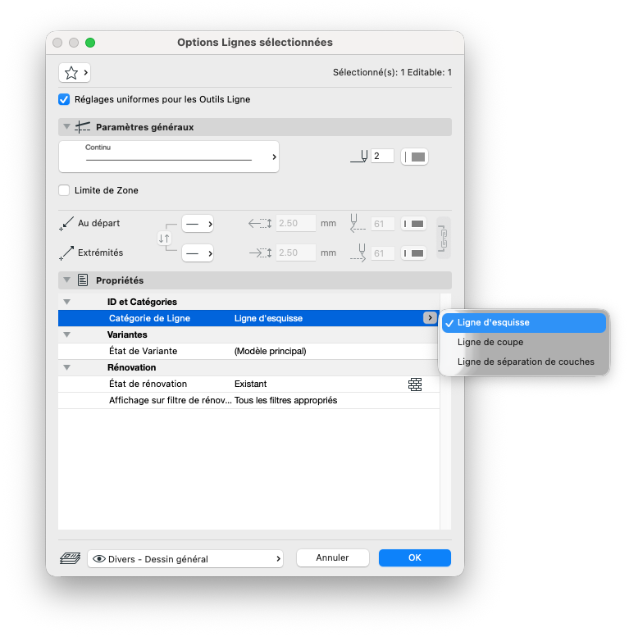Click the Catégorie de Ligne arrow button

click(430, 318)
